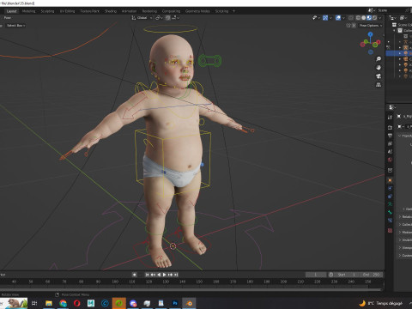412x309 pixels.
Task: Add a new workspace with plus button
Action: coord(233,11)
